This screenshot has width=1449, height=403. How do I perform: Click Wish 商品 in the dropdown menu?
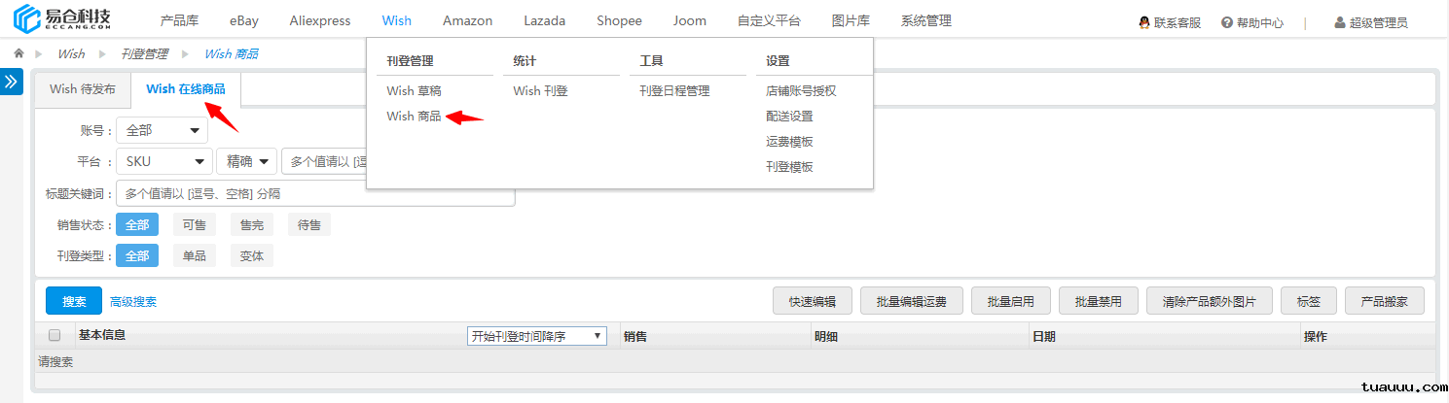[x=414, y=117]
